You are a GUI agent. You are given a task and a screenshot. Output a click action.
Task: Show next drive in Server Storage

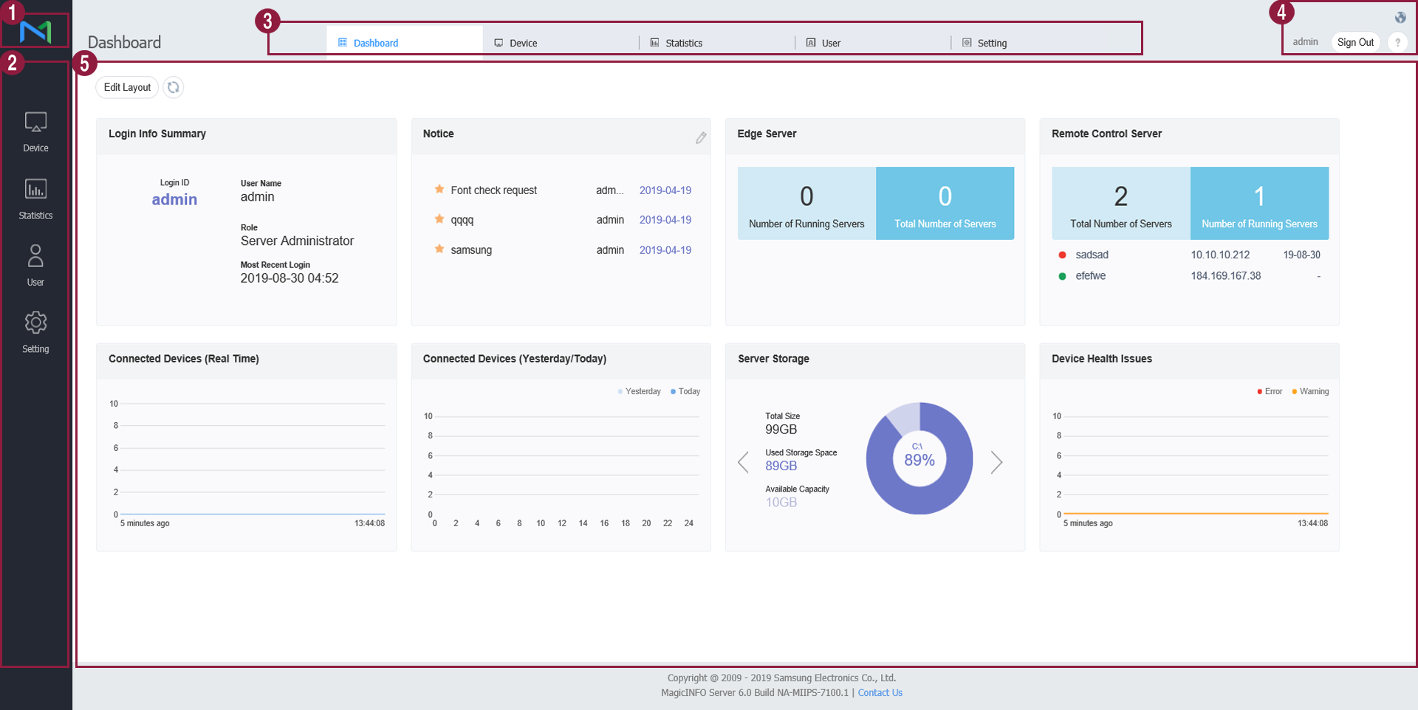(996, 462)
